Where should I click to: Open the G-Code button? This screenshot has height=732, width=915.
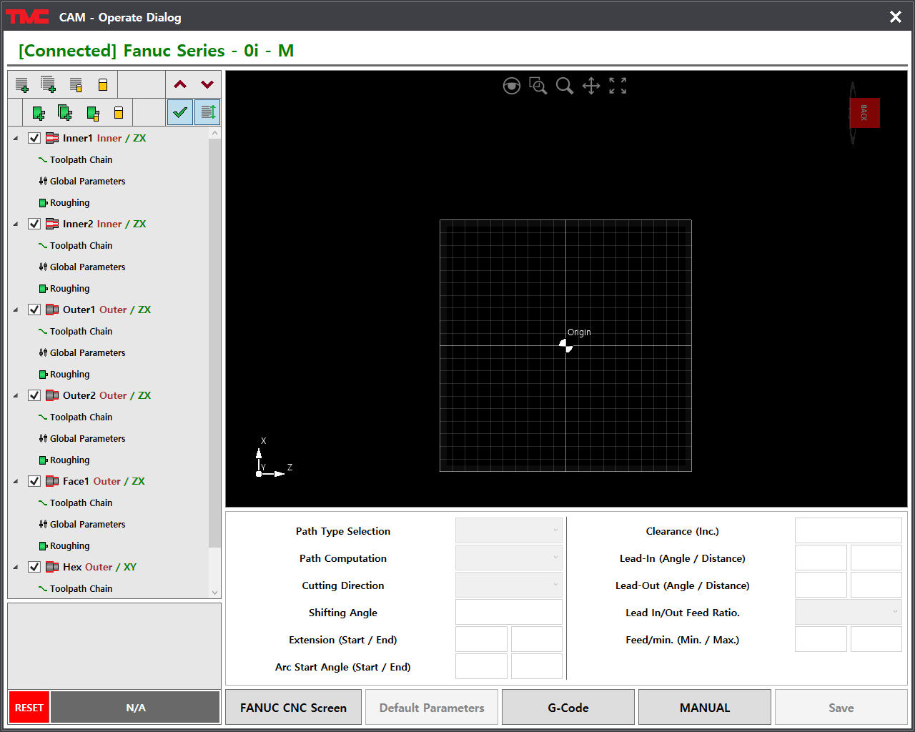point(568,708)
